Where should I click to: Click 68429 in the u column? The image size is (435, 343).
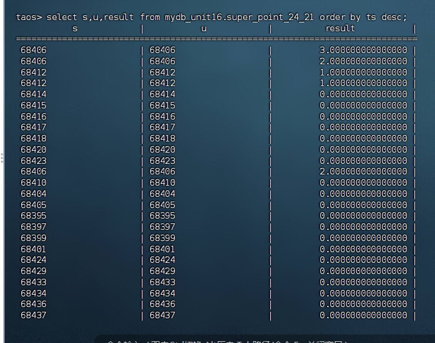(162, 271)
